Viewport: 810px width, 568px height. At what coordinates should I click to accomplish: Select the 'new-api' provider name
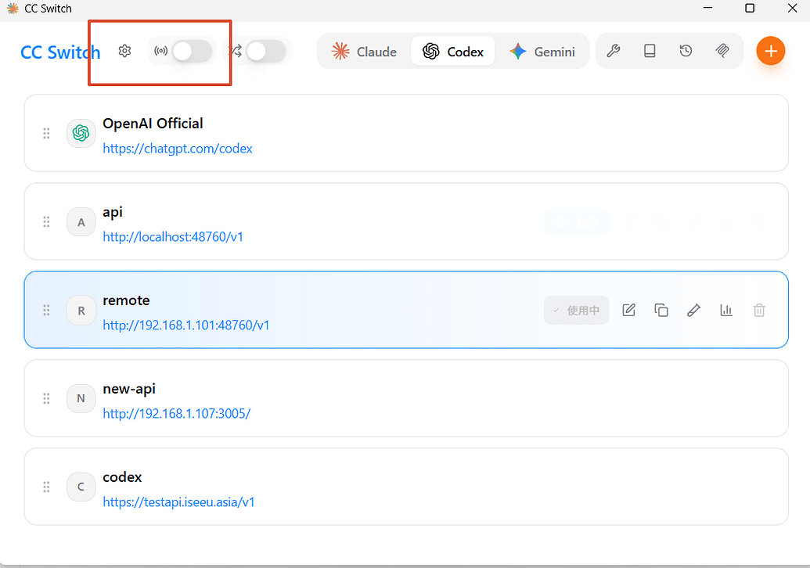[x=129, y=389]
